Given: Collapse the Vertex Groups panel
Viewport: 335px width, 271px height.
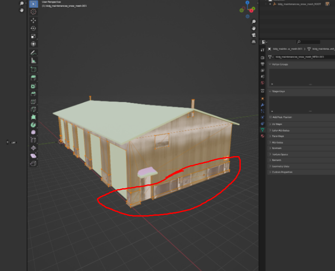Looking at the screenshot, I should point(279,64).
